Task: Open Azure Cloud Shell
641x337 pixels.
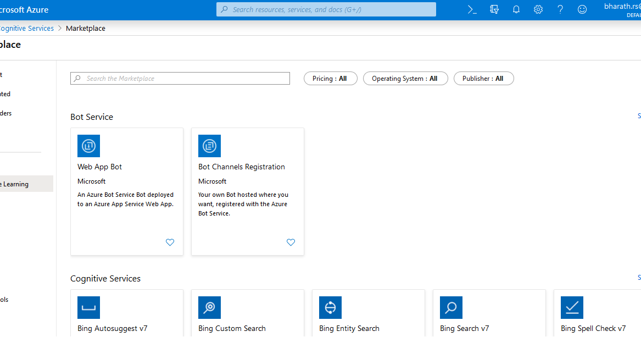Action: (x=472, y=9)
